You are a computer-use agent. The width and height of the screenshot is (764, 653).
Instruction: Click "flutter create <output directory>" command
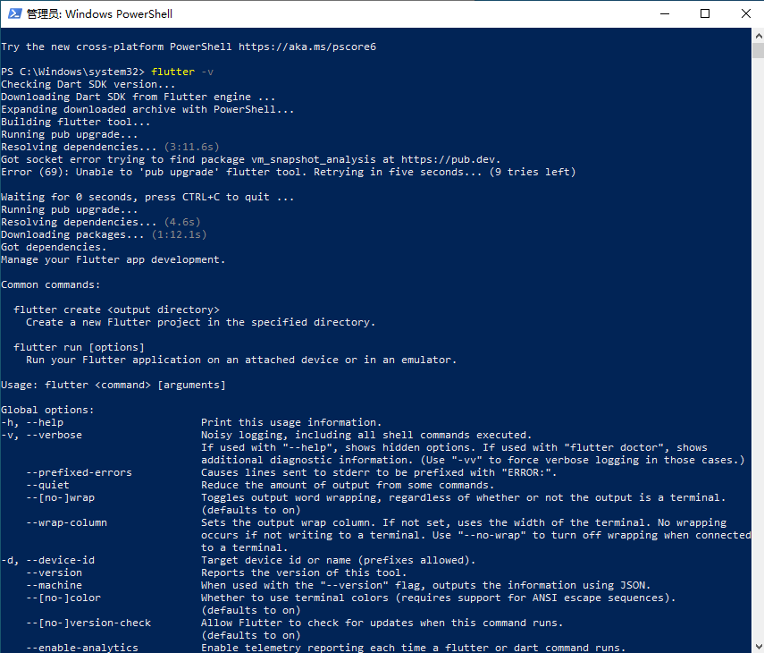(x=116, y=310)
